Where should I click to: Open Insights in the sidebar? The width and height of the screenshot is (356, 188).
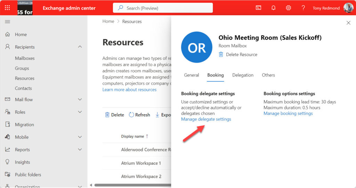pos(23,162)
